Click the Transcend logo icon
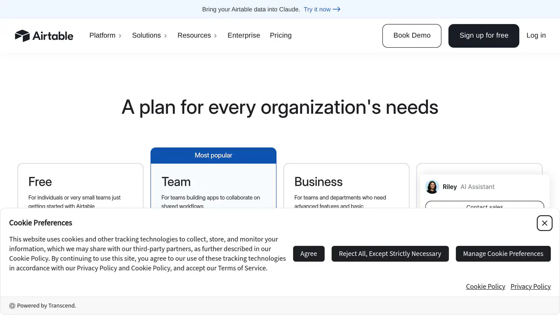The height and width of the screenshot is (315, 560). (x=12, y=306)
